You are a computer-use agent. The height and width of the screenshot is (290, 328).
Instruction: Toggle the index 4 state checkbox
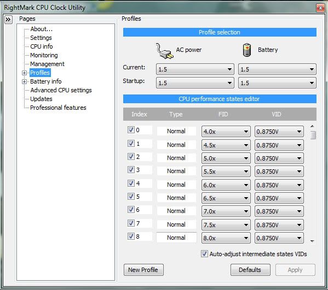click(131, 183)
